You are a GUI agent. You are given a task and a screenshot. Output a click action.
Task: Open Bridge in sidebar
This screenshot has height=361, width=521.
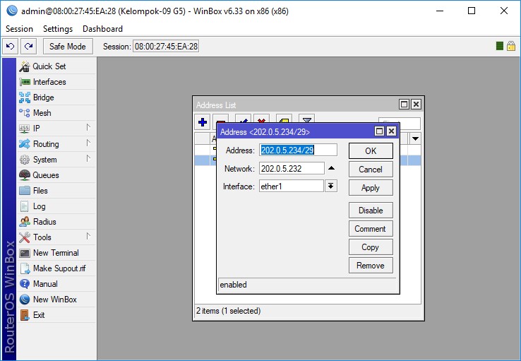pos(56,97)
